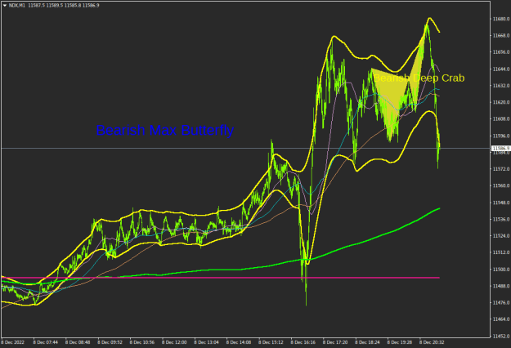Click the 8 Dec 09:52 time label
Viewport: 511px width, 348px height.
click(110, 342)
